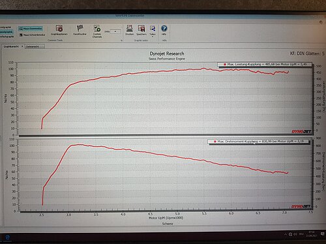Open Hilfe help icon
The height and width of the screenshot is (244, 326).
pos(164,30)
